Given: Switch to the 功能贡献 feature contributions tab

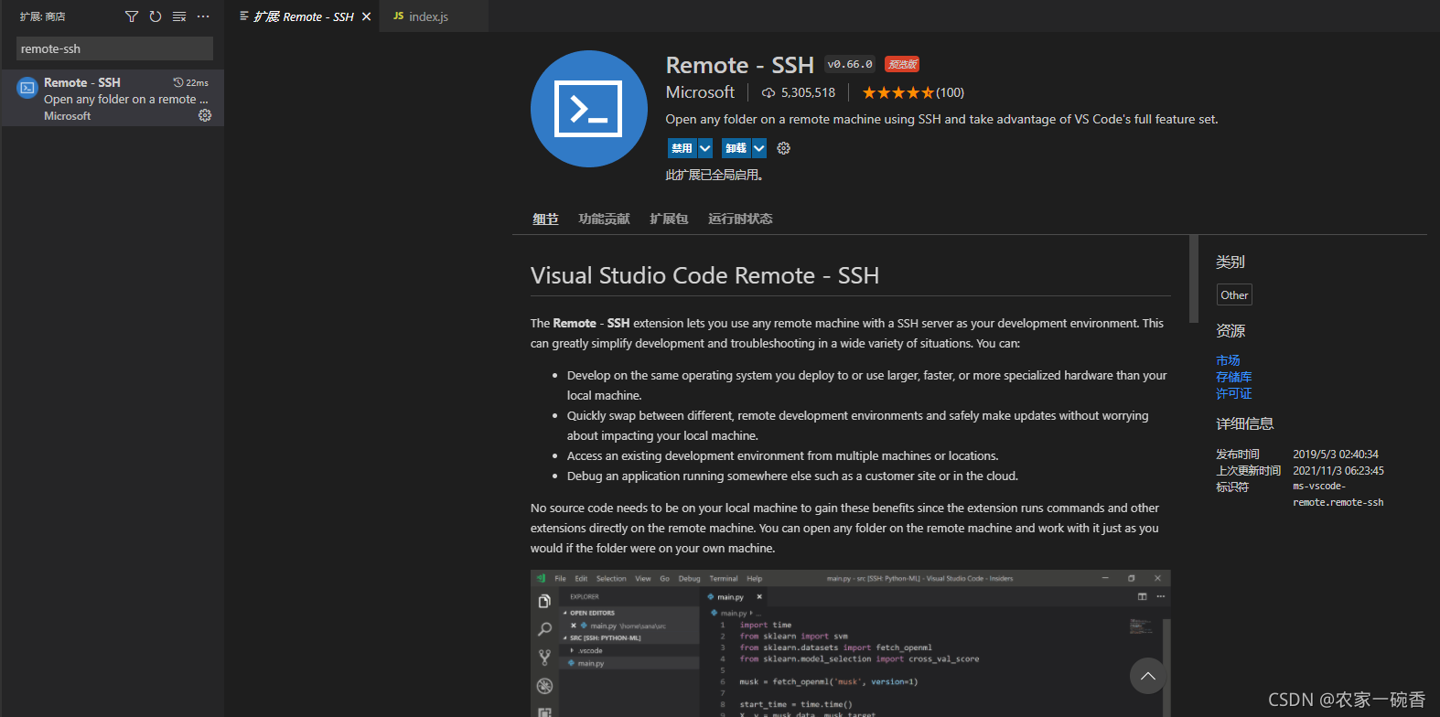Looking at the screenshot, I should click(x=604, y=219).
